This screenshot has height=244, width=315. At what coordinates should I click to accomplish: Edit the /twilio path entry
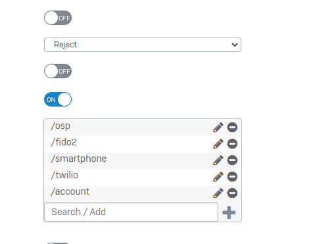[x=218, y=177]
